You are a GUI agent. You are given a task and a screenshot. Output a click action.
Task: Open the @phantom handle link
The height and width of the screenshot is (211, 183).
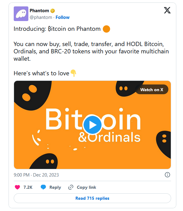pyautogui.click(x=41, y=17)
